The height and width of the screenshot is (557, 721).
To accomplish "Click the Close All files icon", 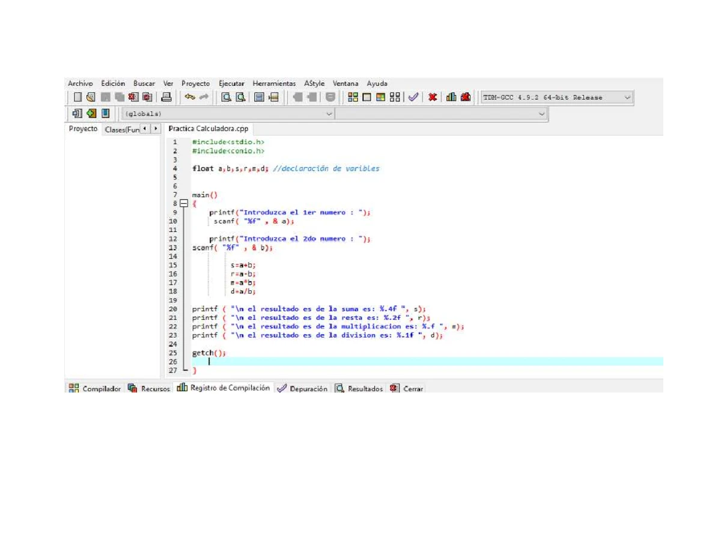I will tap(147, 97).
